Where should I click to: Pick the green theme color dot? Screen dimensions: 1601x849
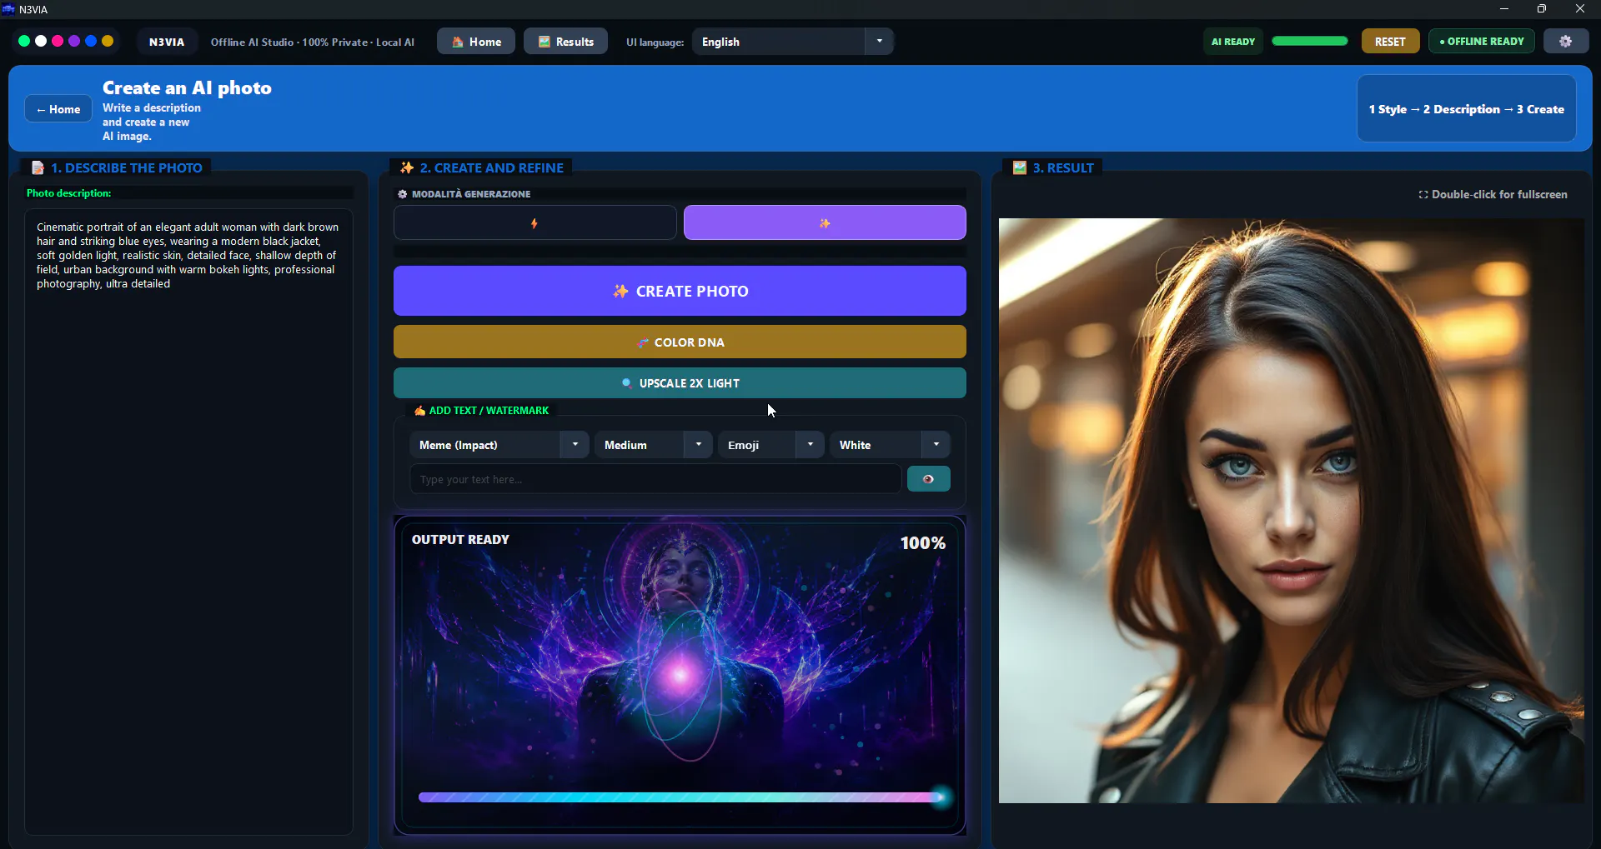tap(24, 41)
